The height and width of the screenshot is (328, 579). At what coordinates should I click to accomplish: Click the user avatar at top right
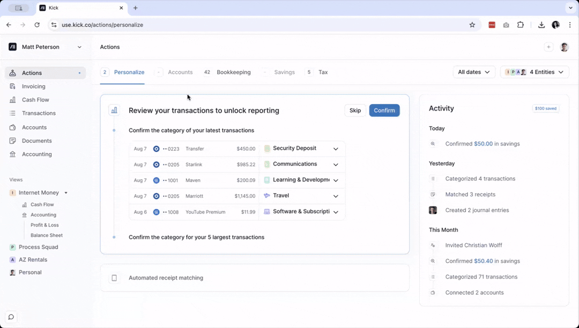point(564,47)
